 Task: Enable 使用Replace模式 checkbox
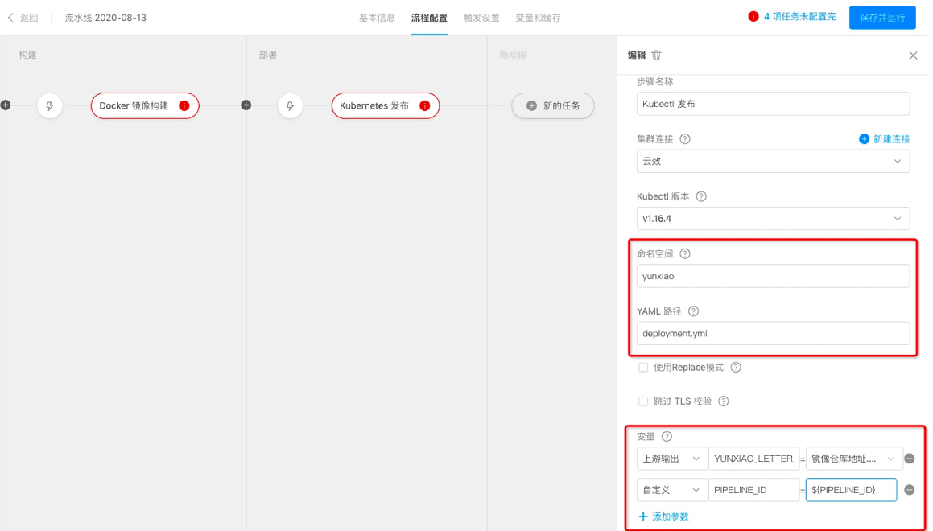(x=643, y=368)
